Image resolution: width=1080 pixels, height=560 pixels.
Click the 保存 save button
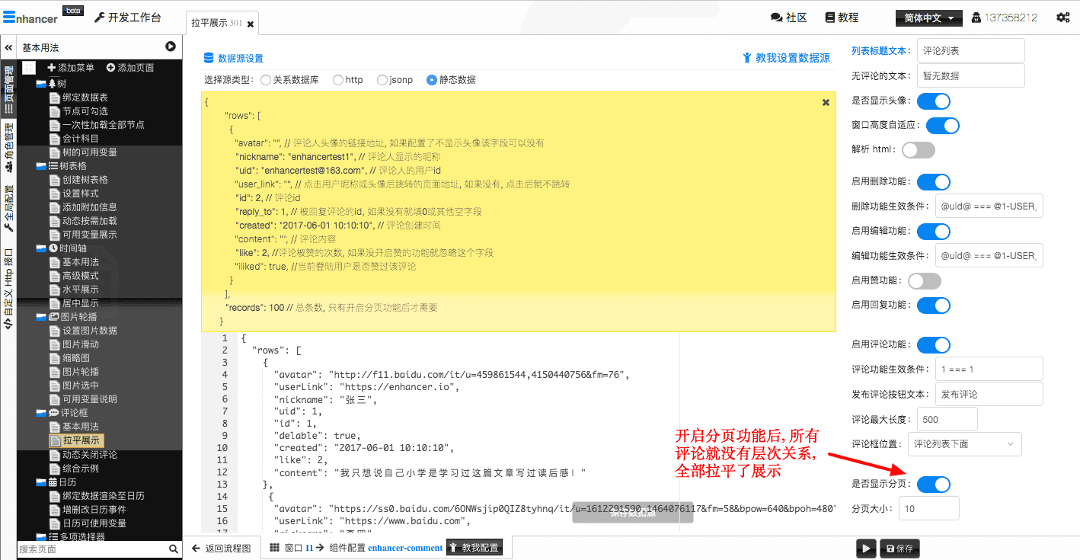pos(899,548)
